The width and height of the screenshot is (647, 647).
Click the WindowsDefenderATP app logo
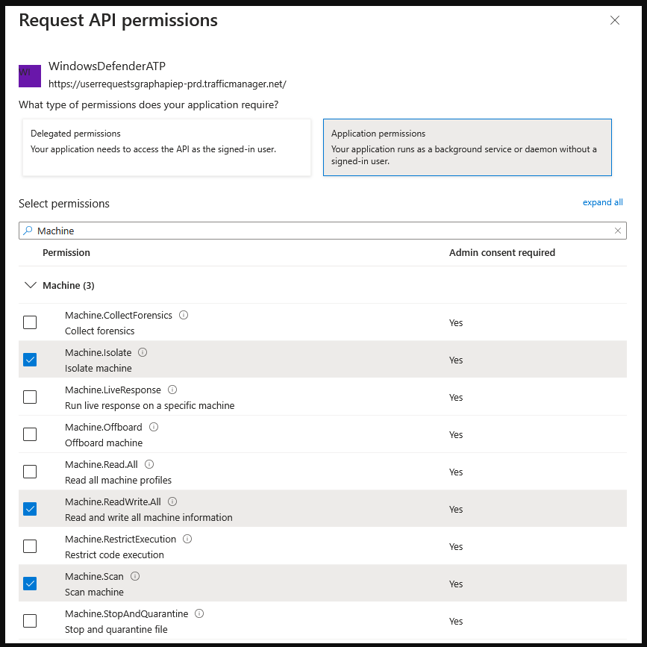point(29,75)
